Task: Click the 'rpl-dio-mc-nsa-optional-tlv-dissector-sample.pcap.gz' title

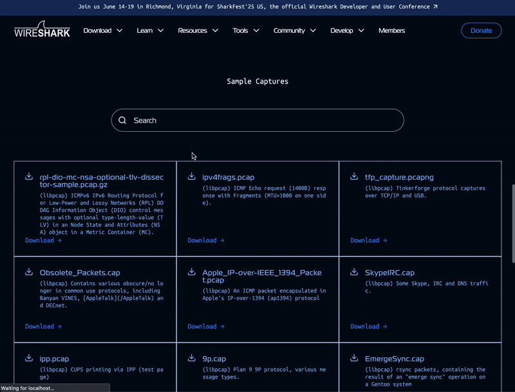Action: click(102, 181)
